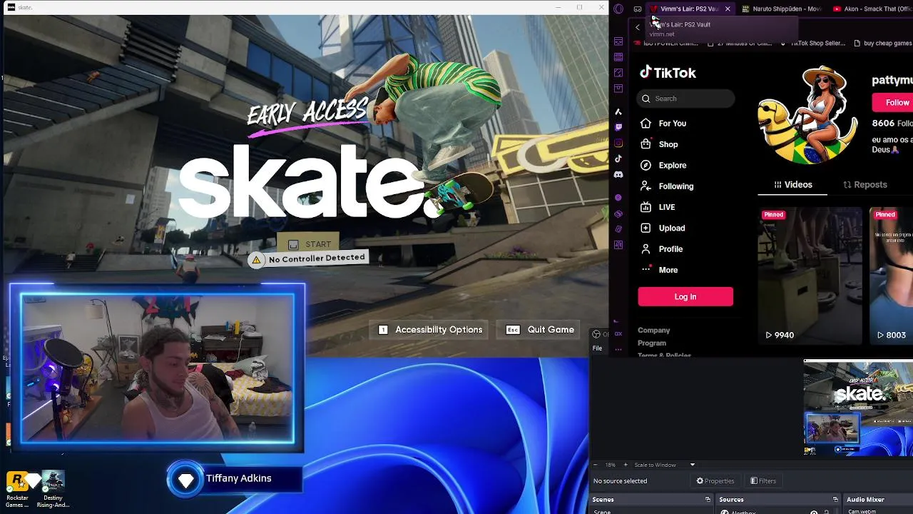
Task: Open the Discord sidebar icon in Opera
Action: pos(618,174)
